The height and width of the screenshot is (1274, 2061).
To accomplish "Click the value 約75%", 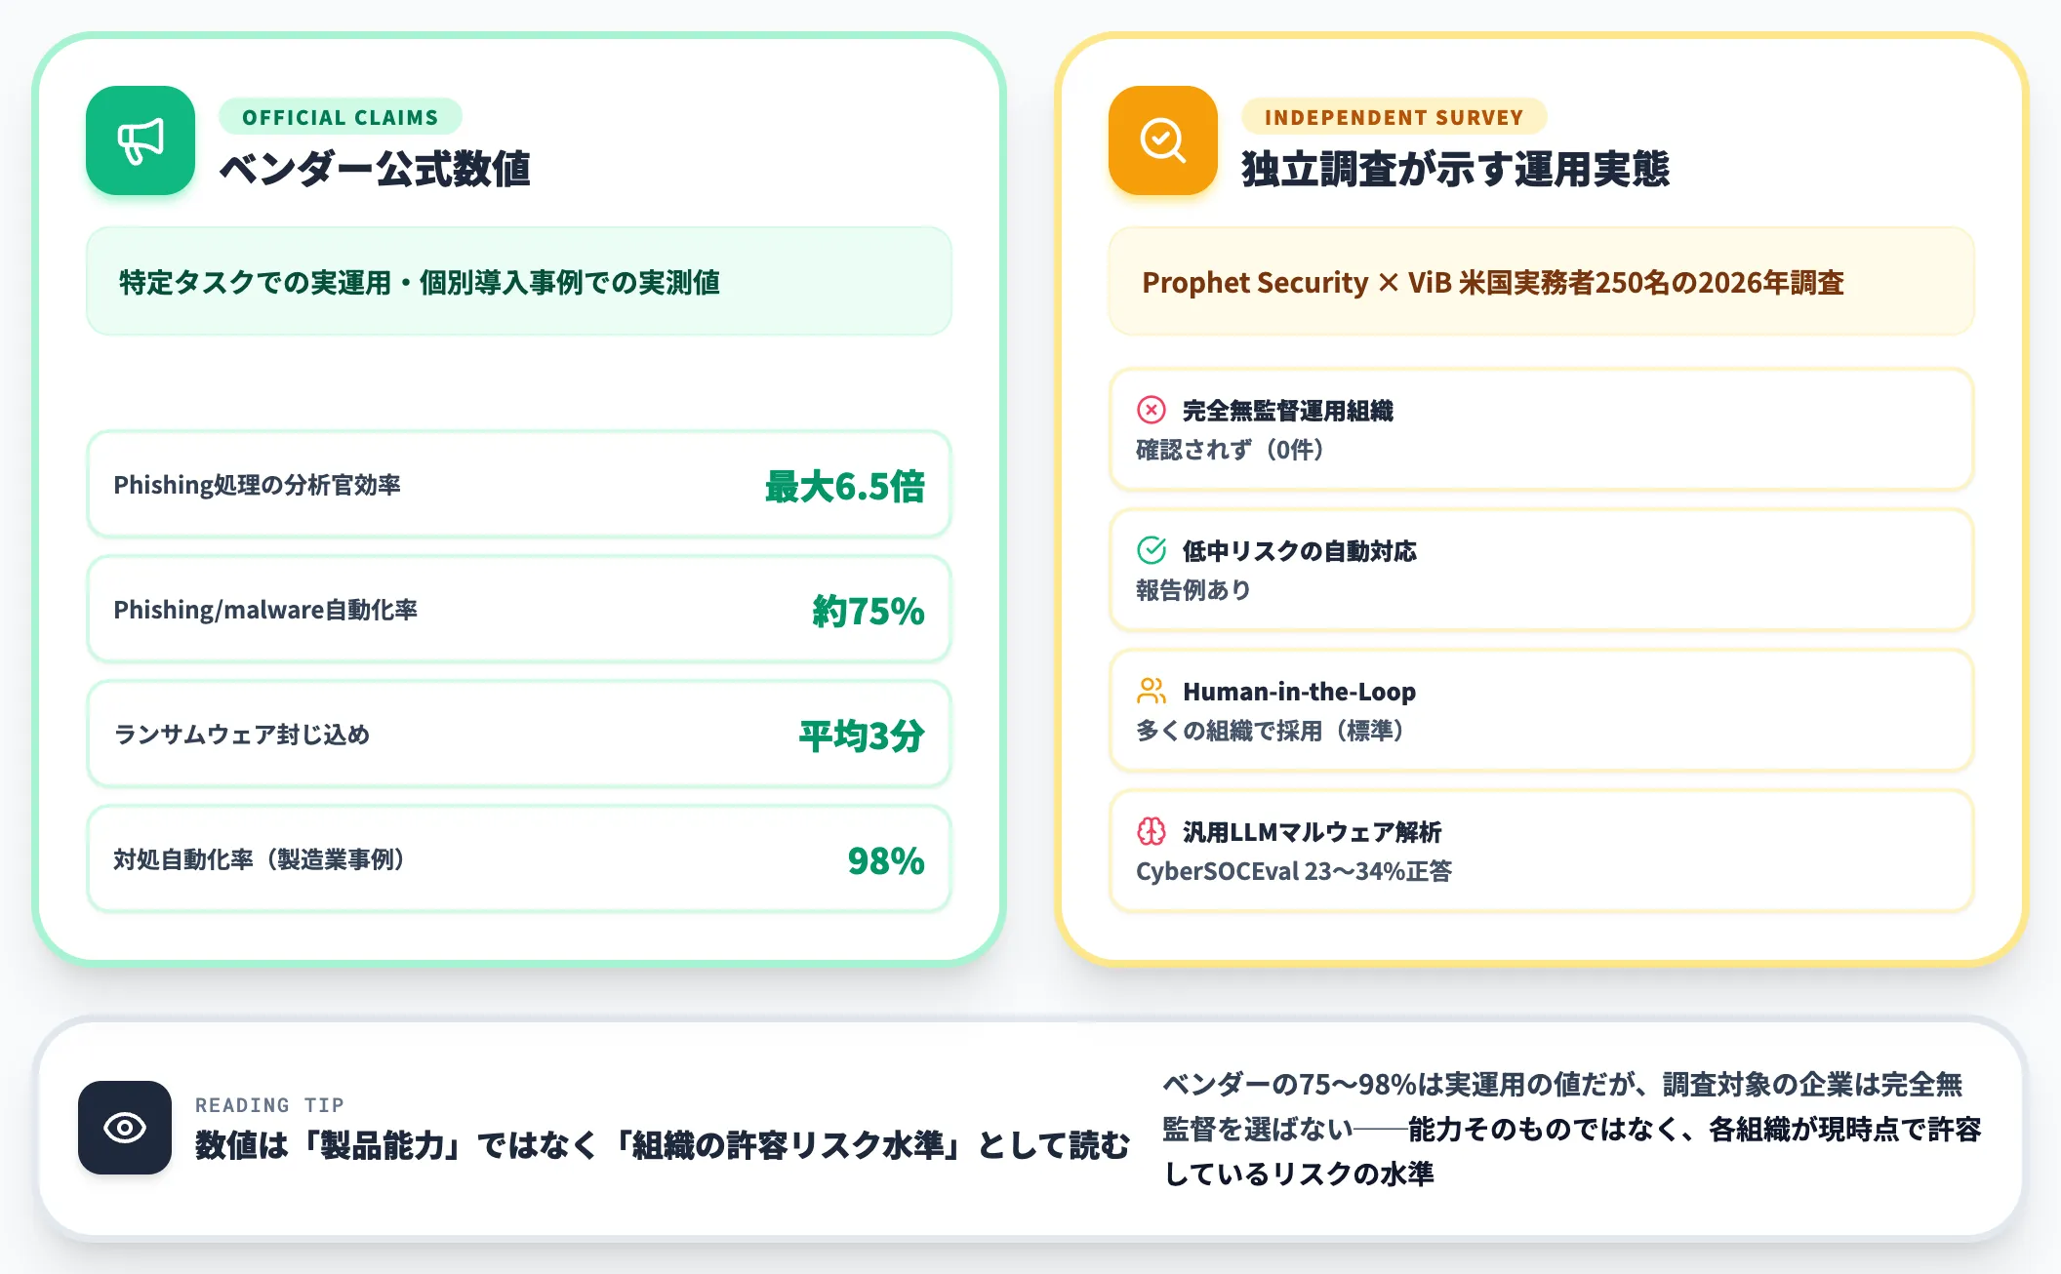I will click(x=869, y=611).
